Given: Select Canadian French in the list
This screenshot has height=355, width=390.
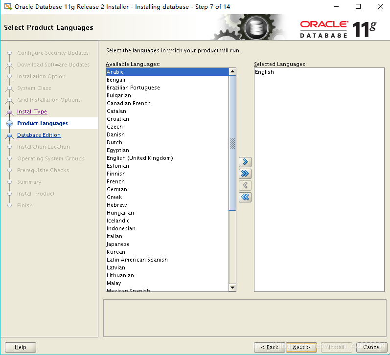Looking at the screenshot, I should coord(167,103).
